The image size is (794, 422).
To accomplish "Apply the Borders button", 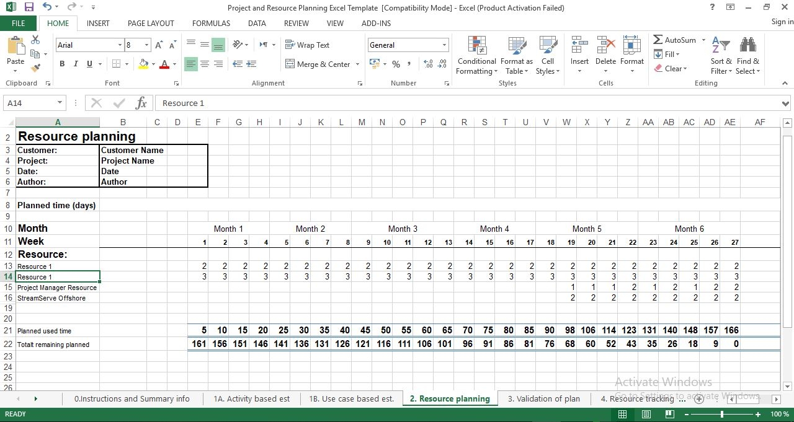I will click(x=117, y=64).
